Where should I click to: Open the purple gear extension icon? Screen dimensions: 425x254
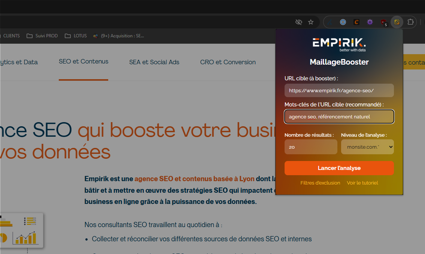click(370, 22)
